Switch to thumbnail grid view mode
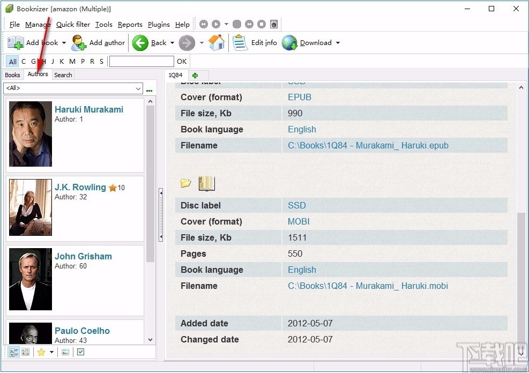529x373 pixels. point(25,352)
